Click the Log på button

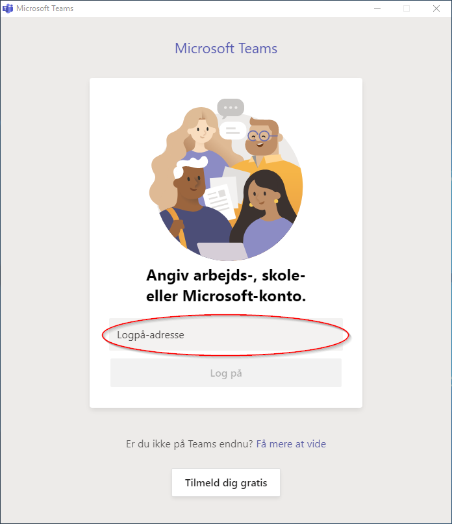[226, 373]
